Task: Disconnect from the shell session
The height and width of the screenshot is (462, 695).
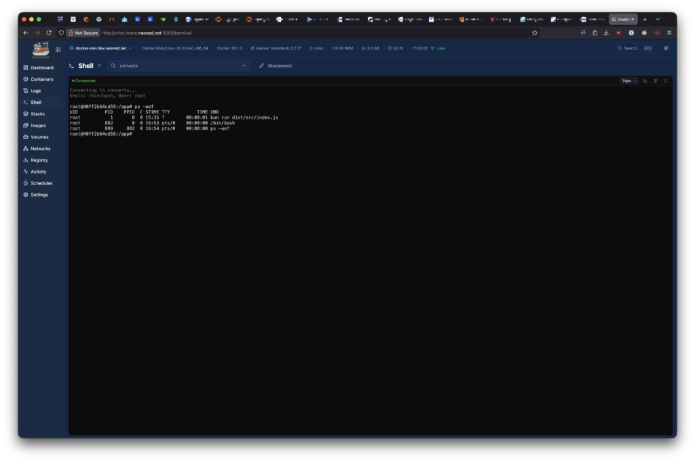Action: click(x=276, y=66)
